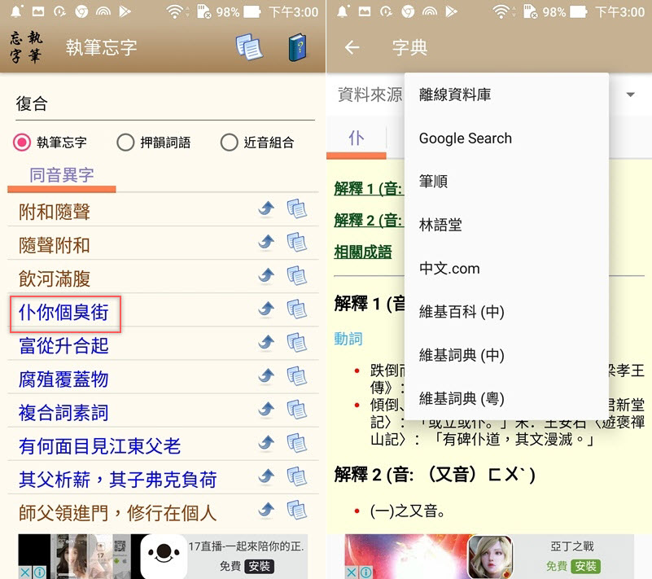The height and width of the screenshot is (579, 652).
Task: Share the 有何面目見江東父老 entry
Action: [266, 442]
